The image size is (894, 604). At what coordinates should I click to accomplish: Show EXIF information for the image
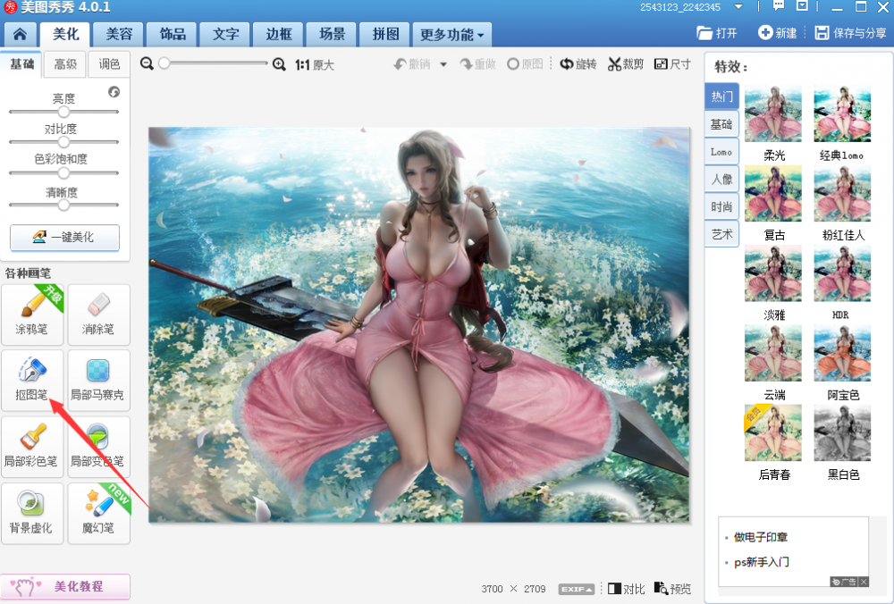click(x=577, y=589)
